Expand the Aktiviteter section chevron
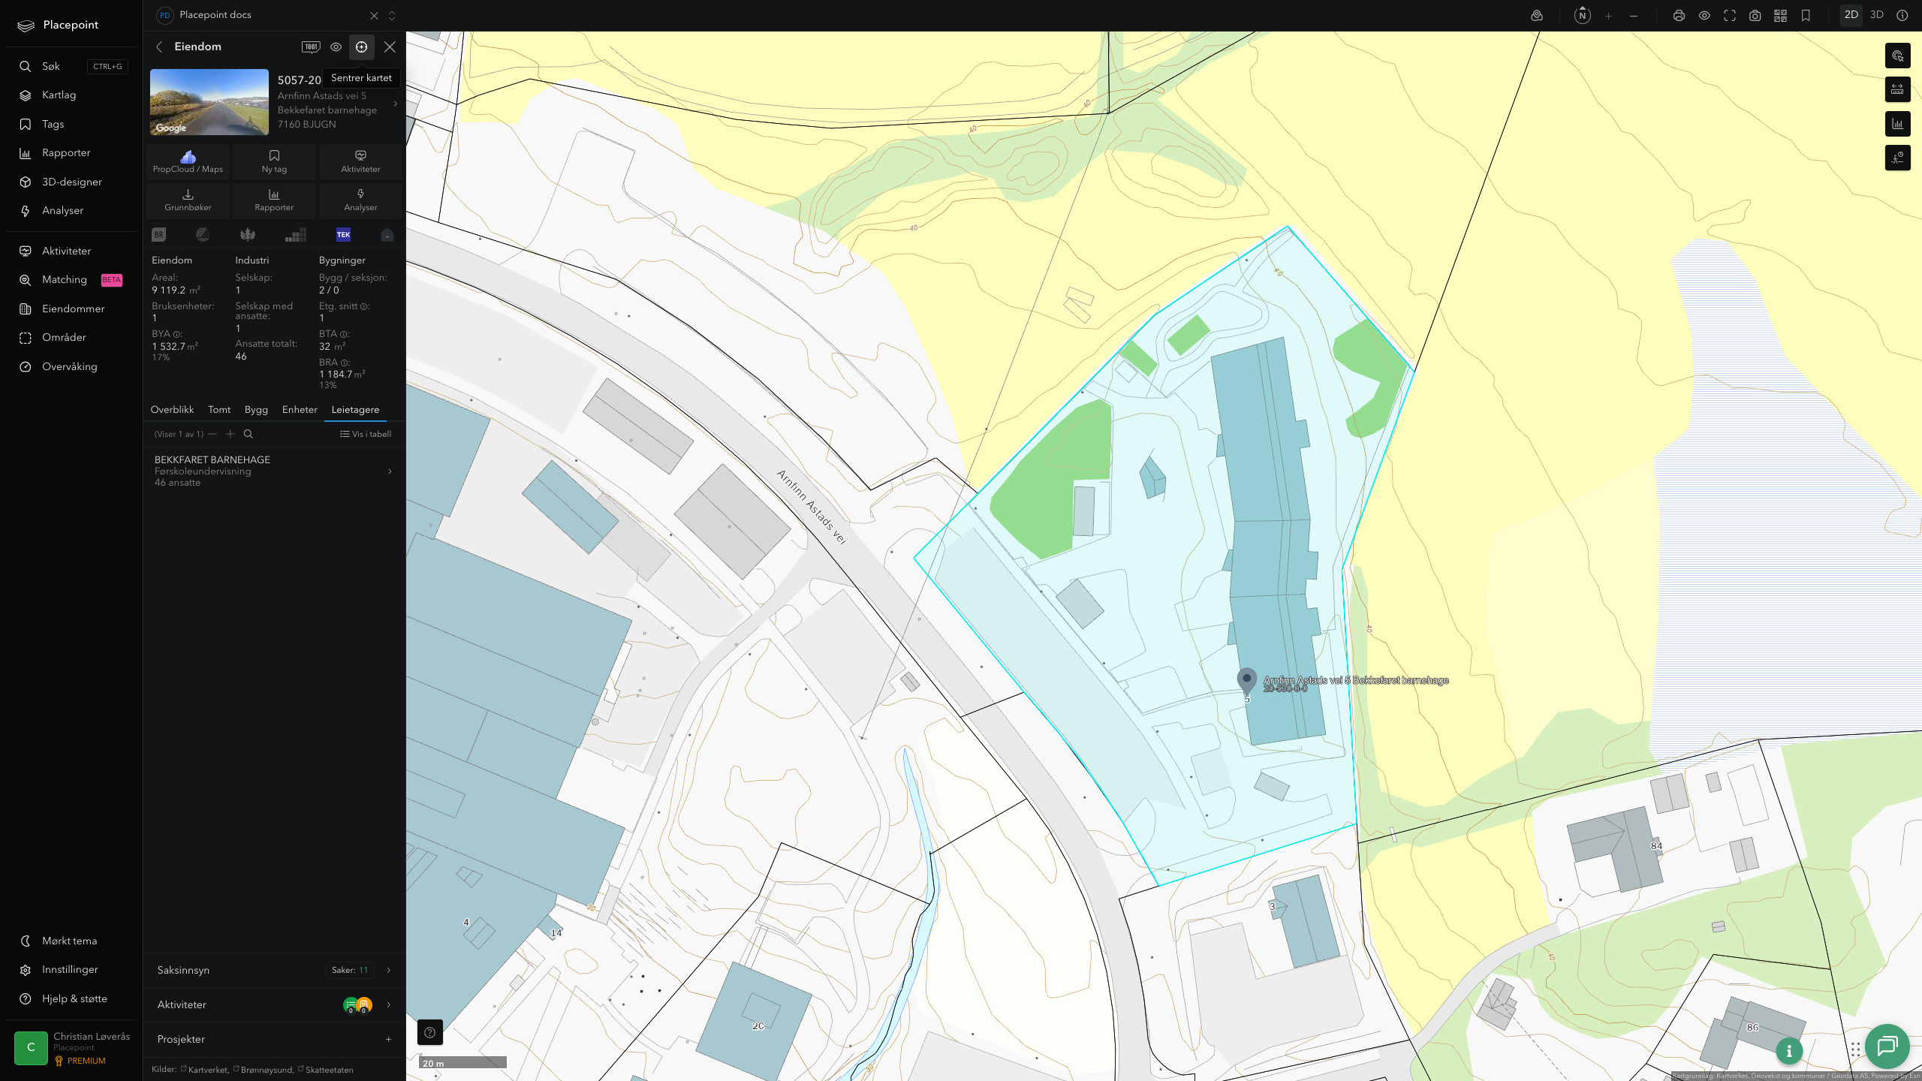1922x1081 pixels. (388, 1004)
